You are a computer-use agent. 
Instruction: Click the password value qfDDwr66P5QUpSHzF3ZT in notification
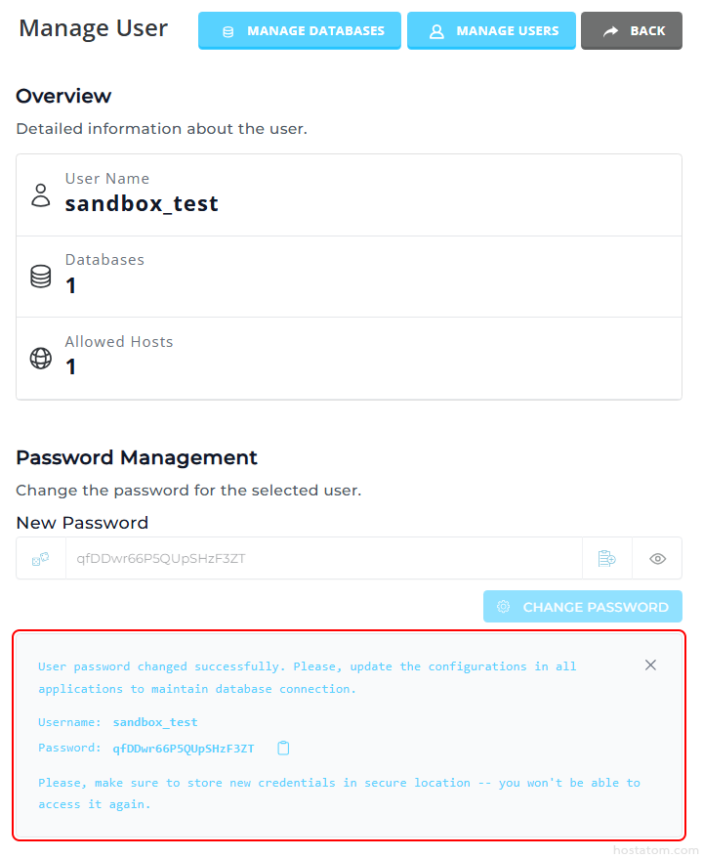[184, 749]
